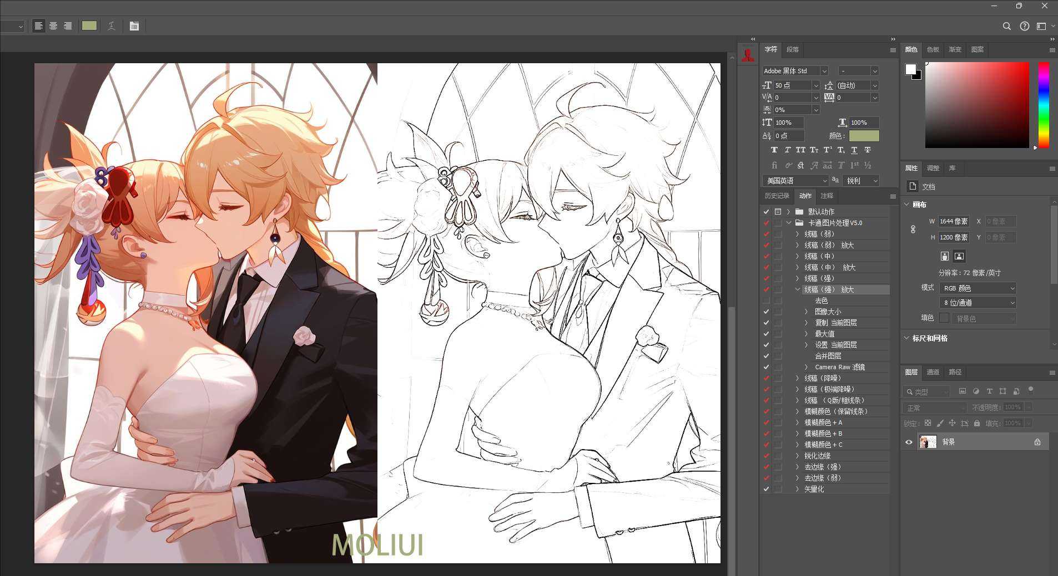Lock transparent pixels icon in Layers
Image resolution: width=1058 pixels, height=576 pixels.
[928, 423]
